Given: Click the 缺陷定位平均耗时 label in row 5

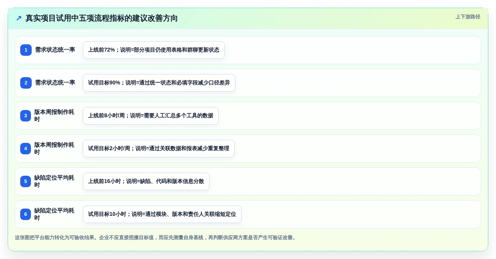Looking at the screenshot, I should point(55,181).
